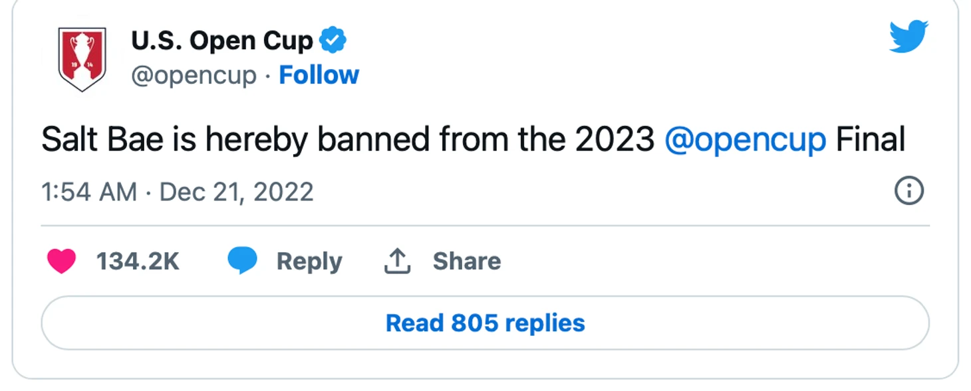Click the blue reply speech bubble icon

click(242, 261)
